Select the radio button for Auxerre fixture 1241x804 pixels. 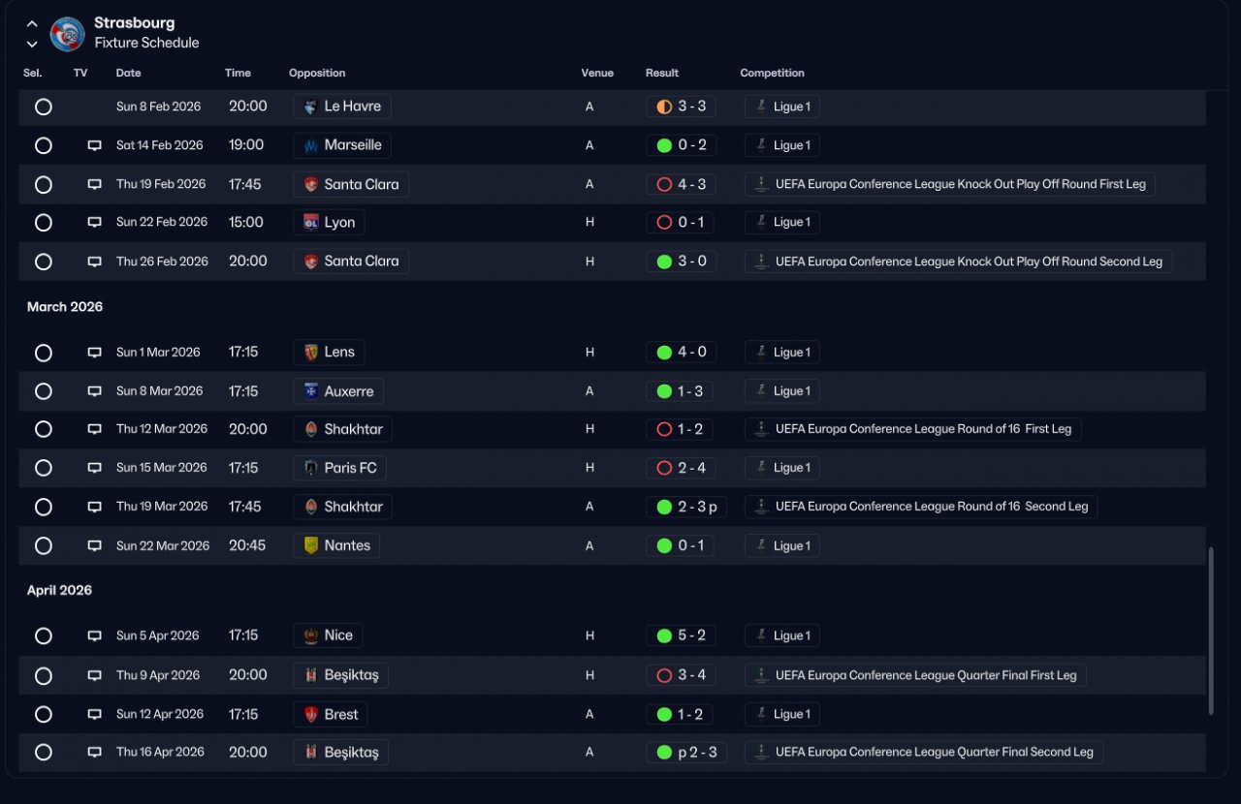pyautogui.click(x=43, y=391)
